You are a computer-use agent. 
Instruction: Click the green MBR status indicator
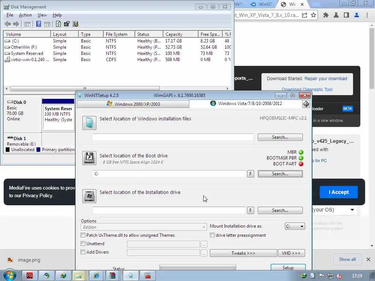point(301,152)
